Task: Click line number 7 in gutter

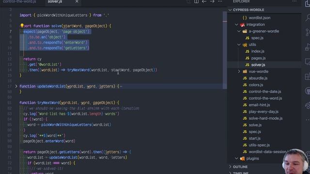Action: [x=11, y=31]
